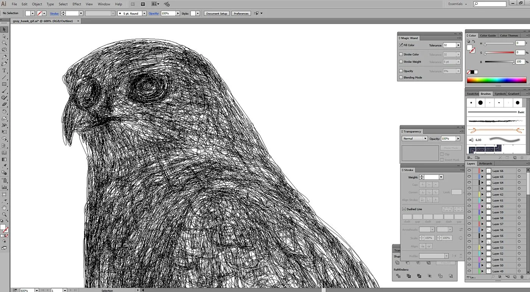Select the Eraser tool
Viewport: 530px width, 292px height.
5,105
